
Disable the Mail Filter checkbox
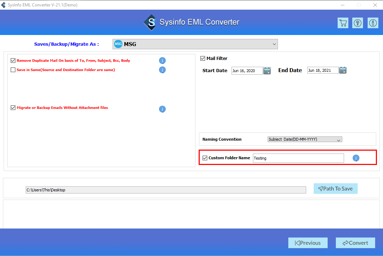coord(203,58)
